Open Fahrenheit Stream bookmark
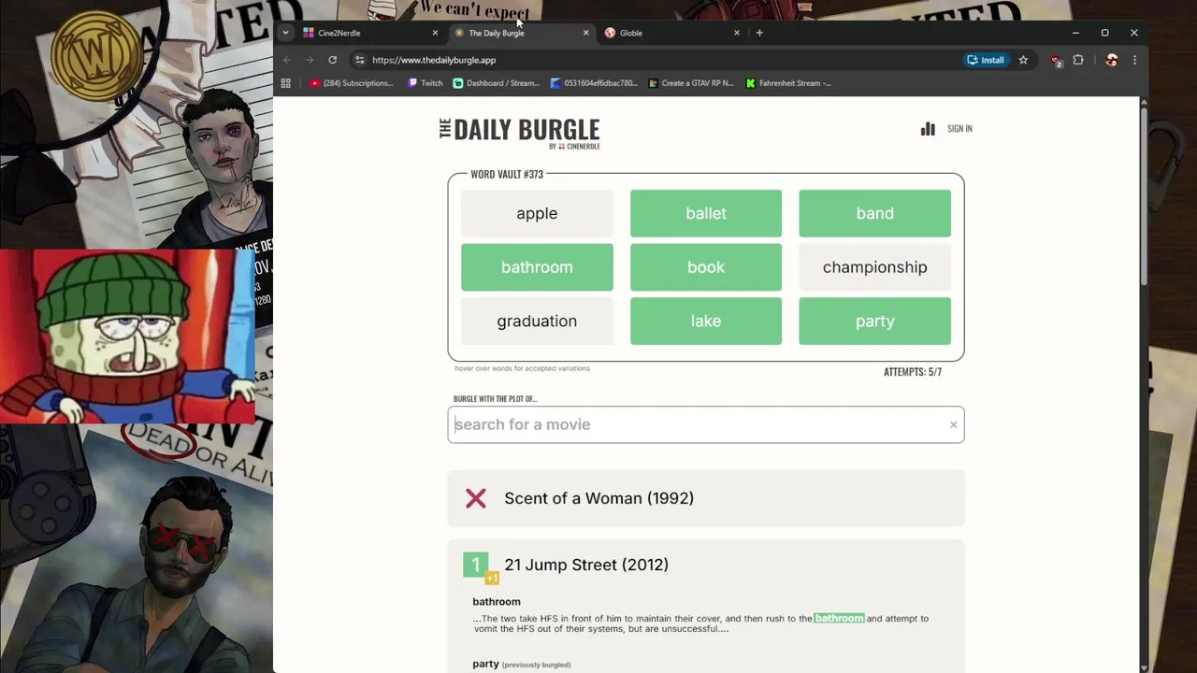 (x=788, y=83)
